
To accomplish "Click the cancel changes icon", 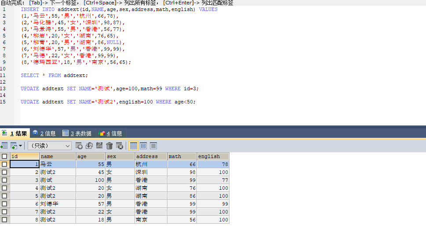I will 120,146.
